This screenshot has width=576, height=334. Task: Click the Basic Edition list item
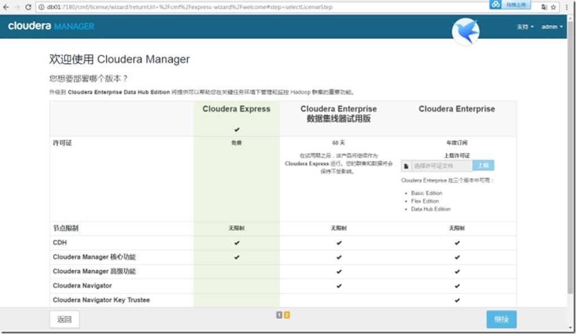tap(426, 193)
